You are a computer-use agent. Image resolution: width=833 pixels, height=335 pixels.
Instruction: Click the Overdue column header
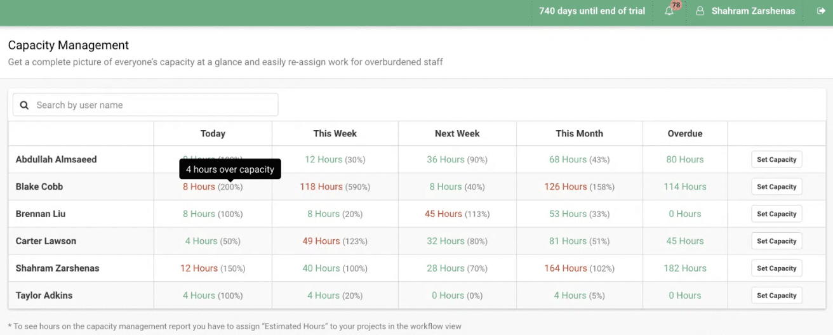[685, 133]
